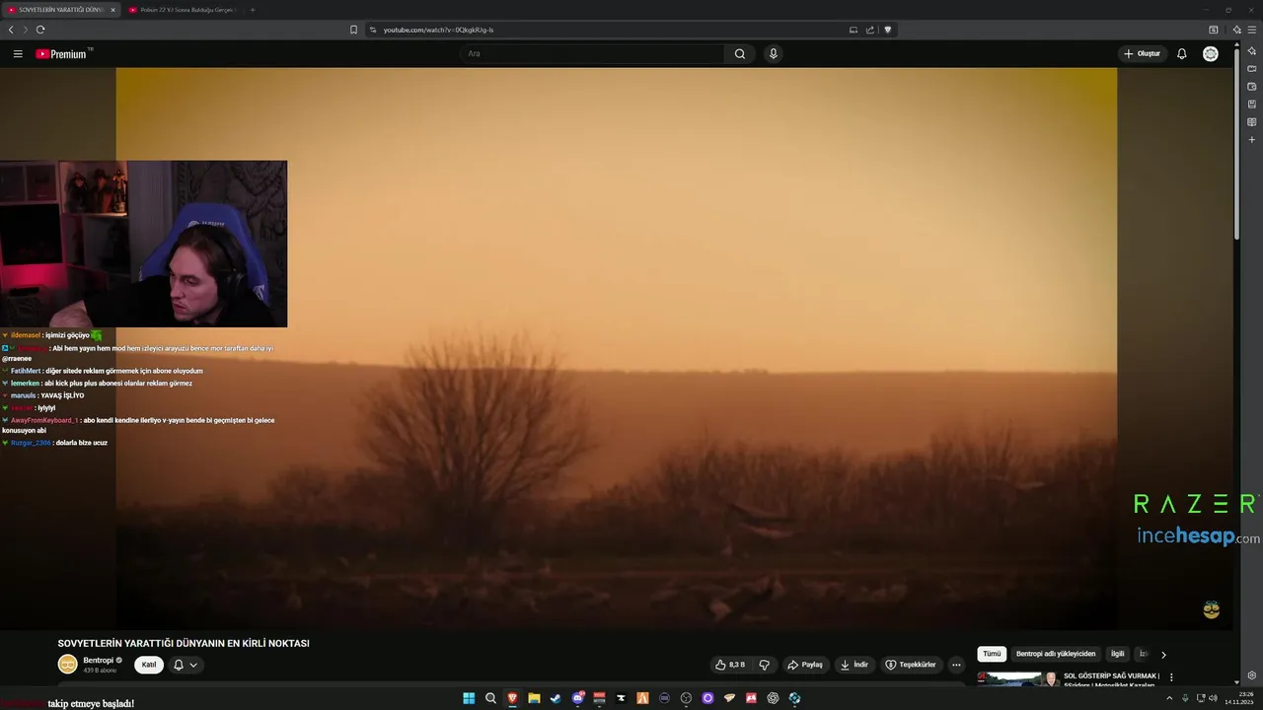The image size is (1263, 710).
Task: Click the video title SOVYETLERİN YARATTIĞI text
Action: pyautogui.click(x=184, y=643)
